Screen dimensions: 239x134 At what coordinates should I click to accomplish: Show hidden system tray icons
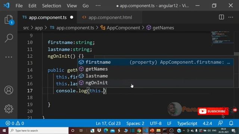(x=184, y=131)
